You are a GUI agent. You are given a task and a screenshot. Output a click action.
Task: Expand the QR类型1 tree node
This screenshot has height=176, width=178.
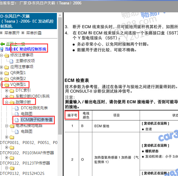pyautogui.click(x=1, y=73)
